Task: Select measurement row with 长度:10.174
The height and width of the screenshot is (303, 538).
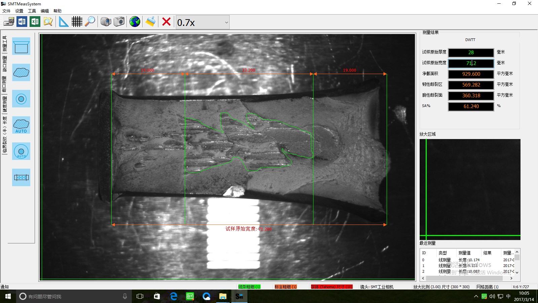Action: coord(467,260)
